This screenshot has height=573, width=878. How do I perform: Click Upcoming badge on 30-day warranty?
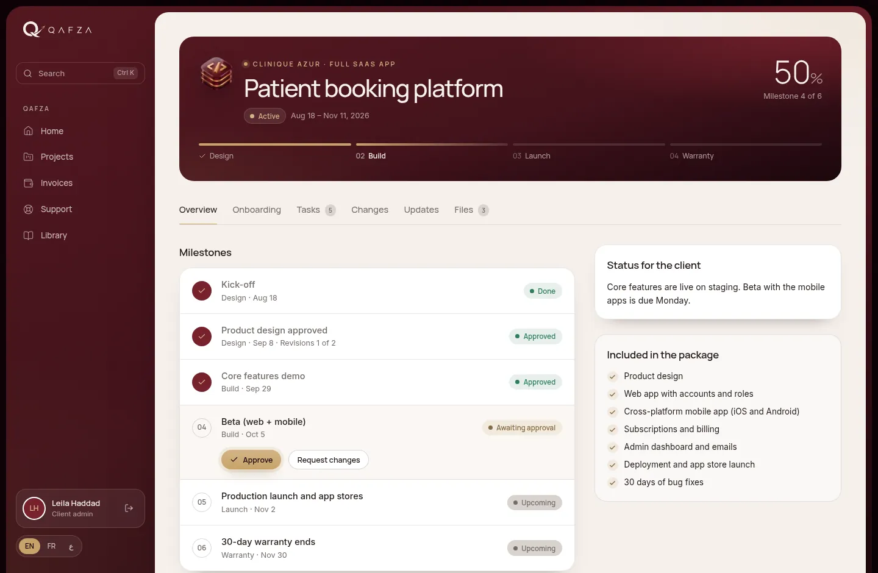pos(535,549)
